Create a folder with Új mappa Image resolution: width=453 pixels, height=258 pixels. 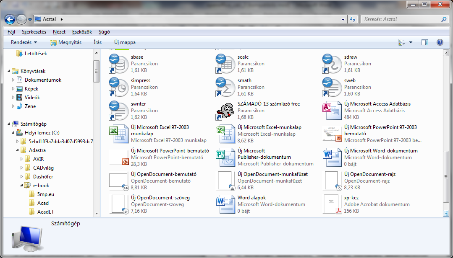coord(125,42)
